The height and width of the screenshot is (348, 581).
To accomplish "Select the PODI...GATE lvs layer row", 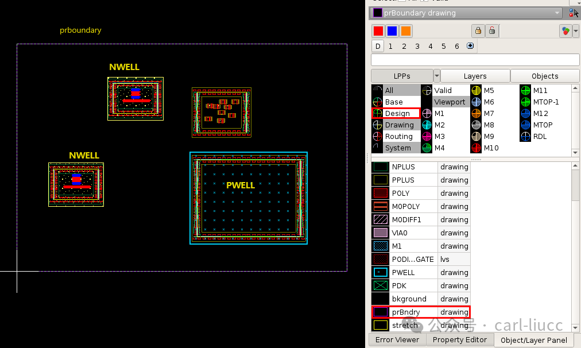I will coord(421,260).
